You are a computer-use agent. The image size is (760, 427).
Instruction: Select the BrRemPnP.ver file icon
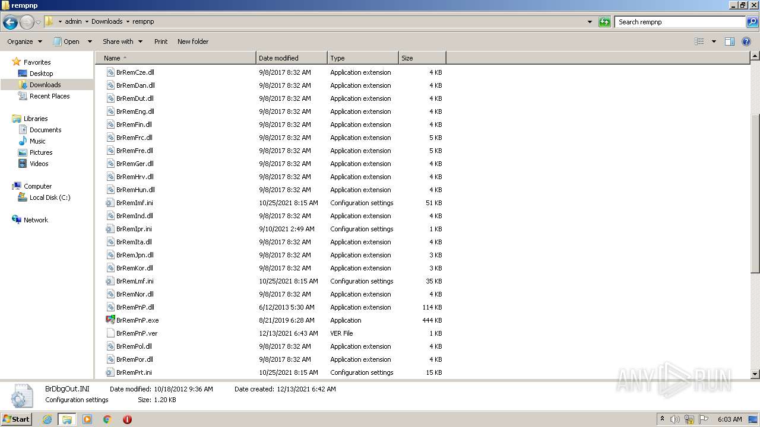pos(110,333)
